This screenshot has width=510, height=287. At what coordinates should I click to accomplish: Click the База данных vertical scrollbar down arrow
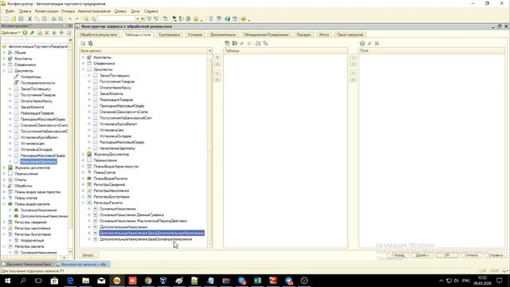tap(210, 245)
